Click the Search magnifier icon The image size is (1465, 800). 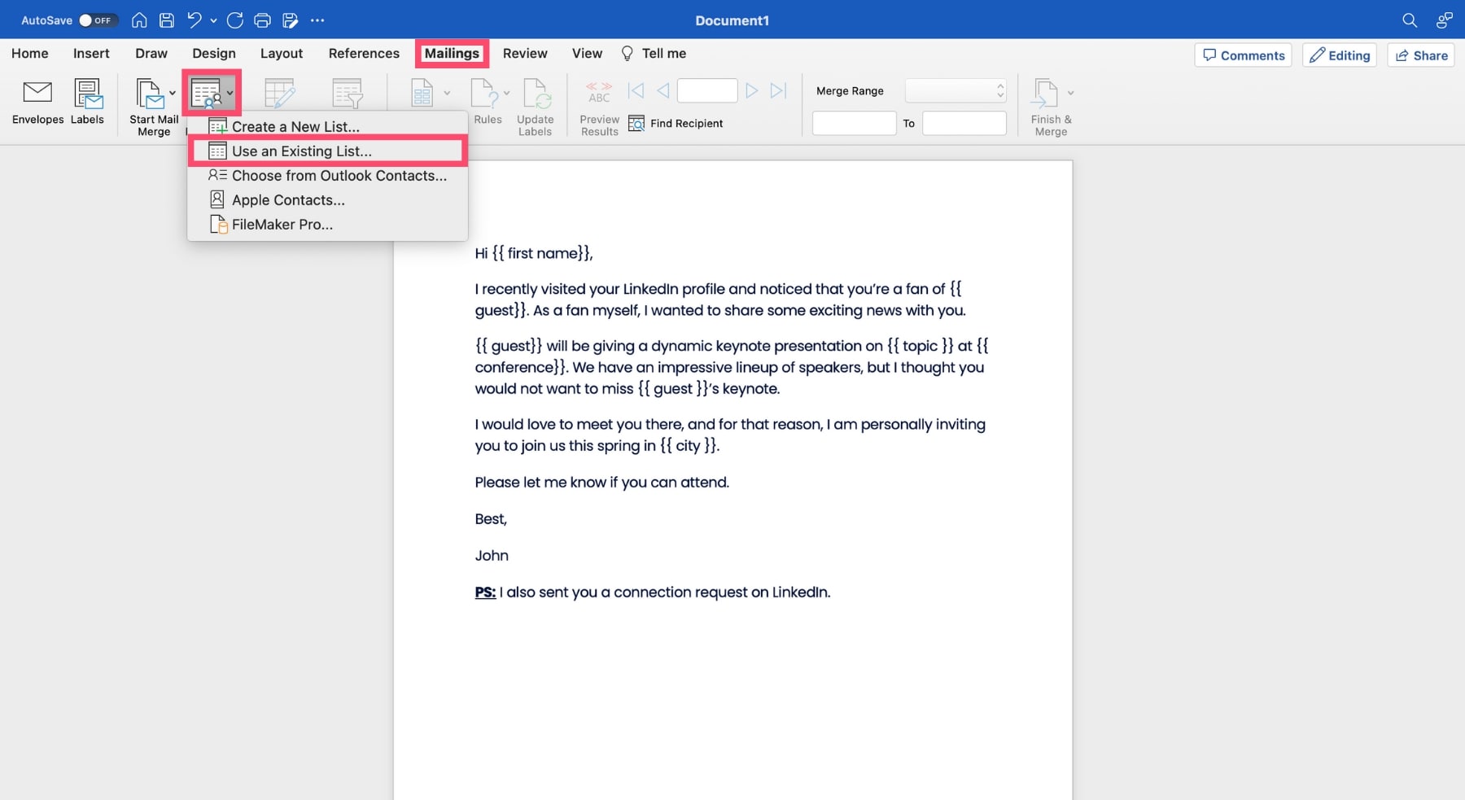pyautogui.click(x=1410, y=20)
